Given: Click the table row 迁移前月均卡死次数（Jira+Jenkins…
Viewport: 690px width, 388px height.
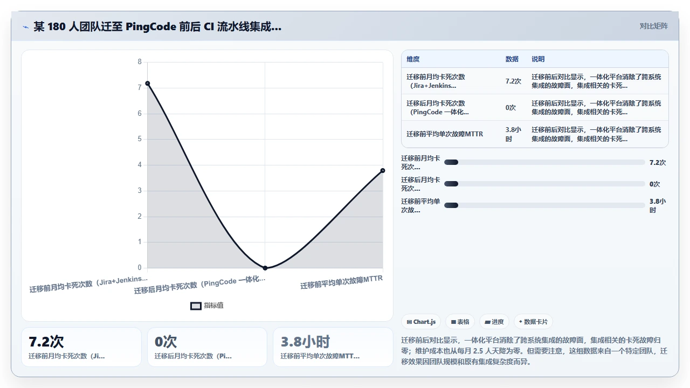Looking at the screenshot, I should (535, 81).
